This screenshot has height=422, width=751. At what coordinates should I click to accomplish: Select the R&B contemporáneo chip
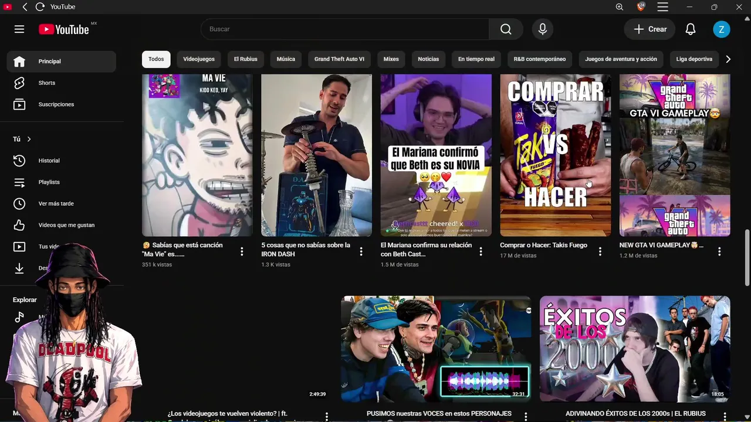point(540,59)
